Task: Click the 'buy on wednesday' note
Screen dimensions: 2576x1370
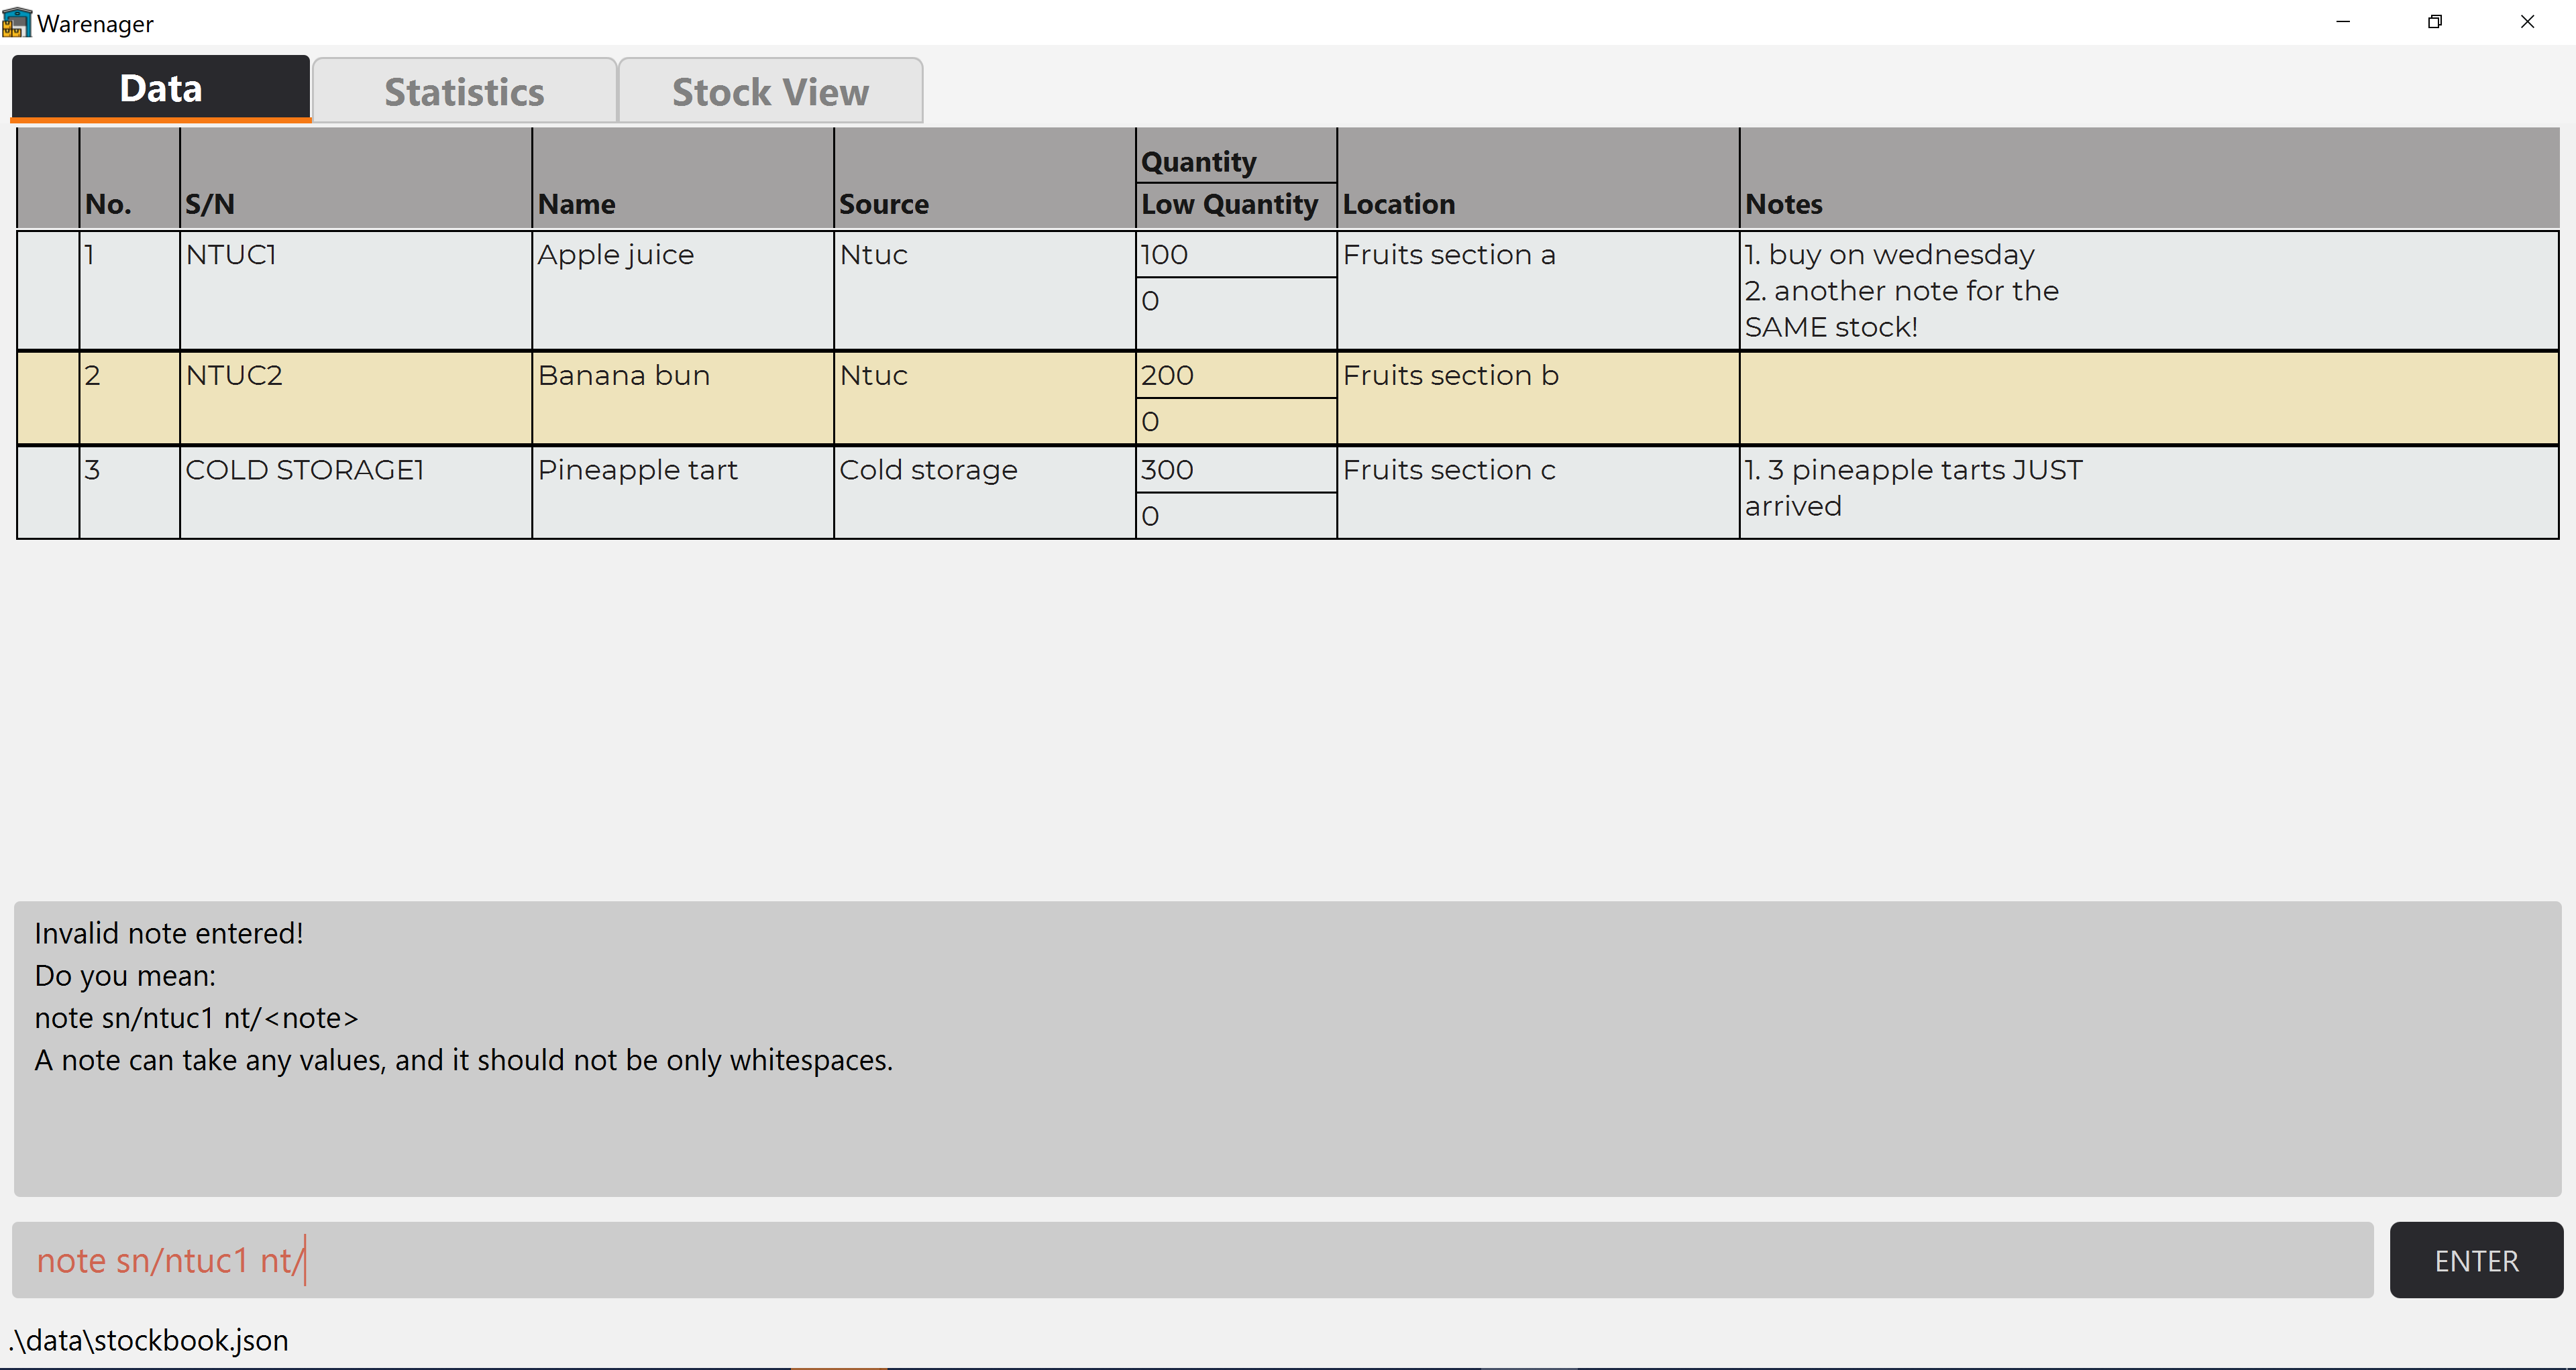Action: click(1890, 255)
